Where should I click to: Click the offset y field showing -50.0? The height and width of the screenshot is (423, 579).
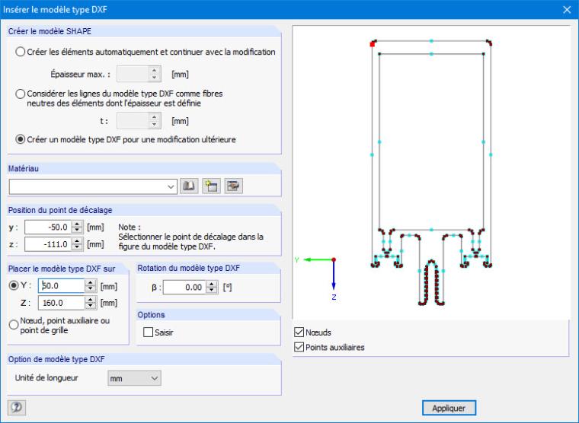point(48,227)
